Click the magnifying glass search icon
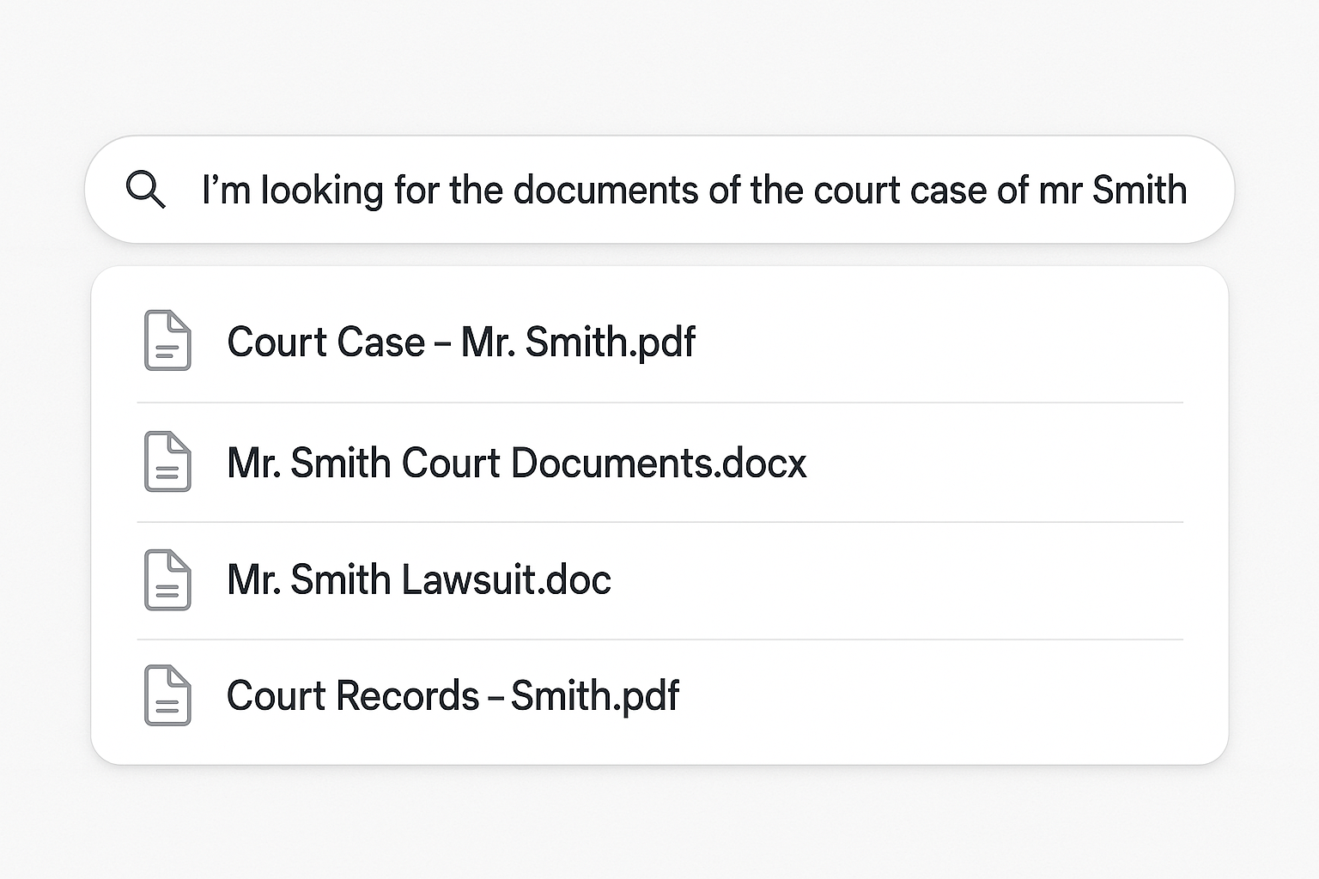Viewport: 1319px width, 879px height. click(x=145, y=189)
